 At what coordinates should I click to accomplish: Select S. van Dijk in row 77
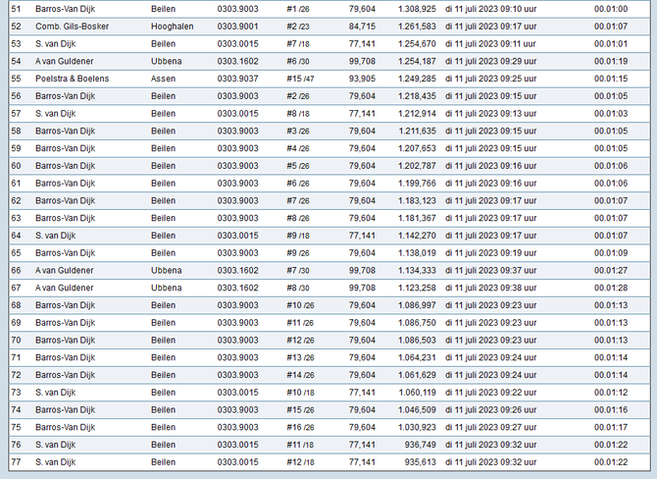[x=55, y=461]
